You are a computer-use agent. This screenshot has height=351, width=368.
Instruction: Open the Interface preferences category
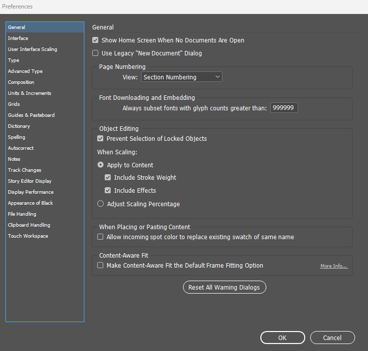point(45,38)
